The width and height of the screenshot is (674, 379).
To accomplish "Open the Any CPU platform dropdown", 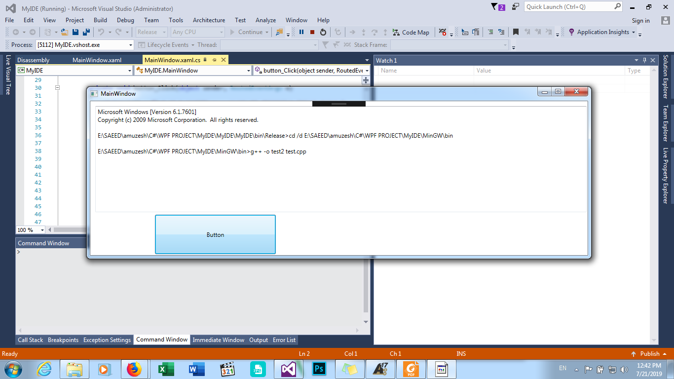I will click(198, 32).
